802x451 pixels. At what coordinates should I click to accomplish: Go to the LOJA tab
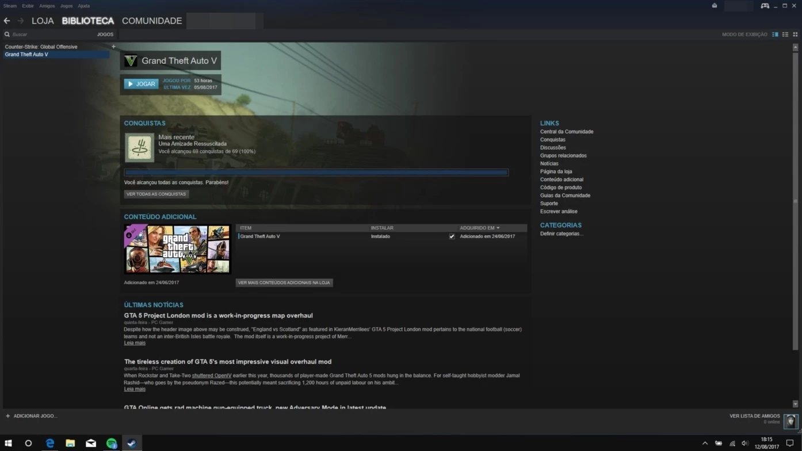pos(43,21)
